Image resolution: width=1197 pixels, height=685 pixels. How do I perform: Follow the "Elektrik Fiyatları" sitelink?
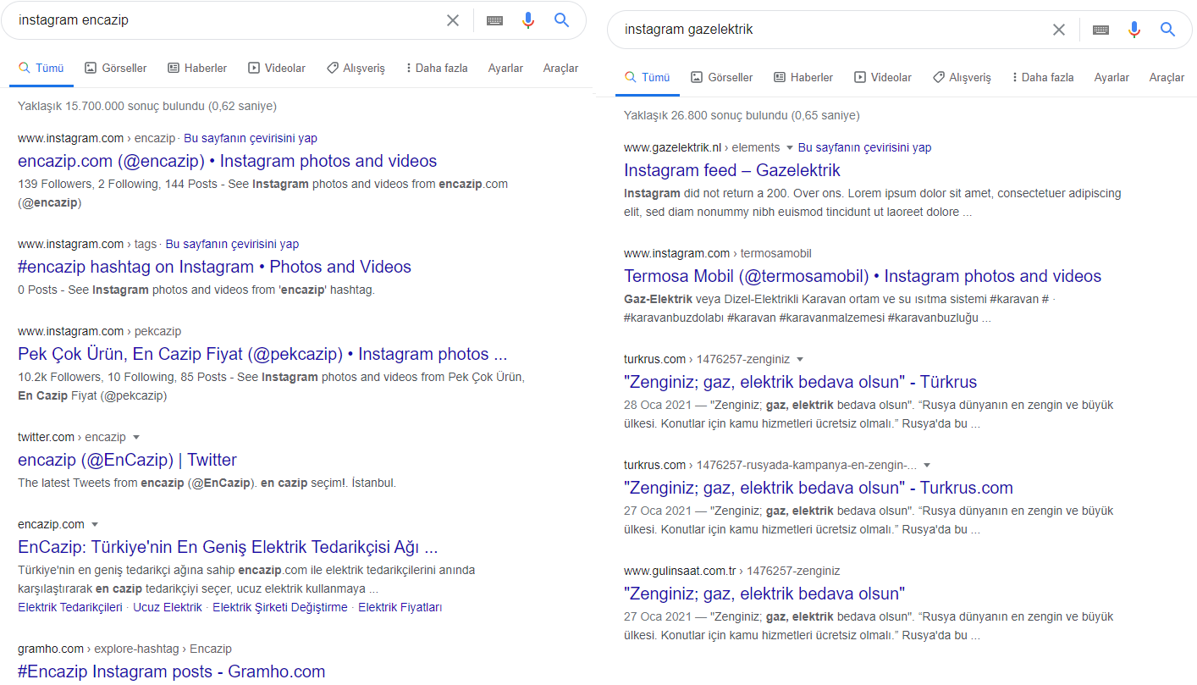[400, 607]
